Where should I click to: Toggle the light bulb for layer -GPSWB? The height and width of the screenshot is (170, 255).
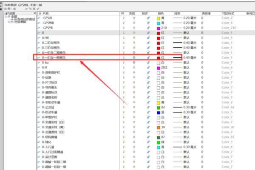click(x=124, y=23)
